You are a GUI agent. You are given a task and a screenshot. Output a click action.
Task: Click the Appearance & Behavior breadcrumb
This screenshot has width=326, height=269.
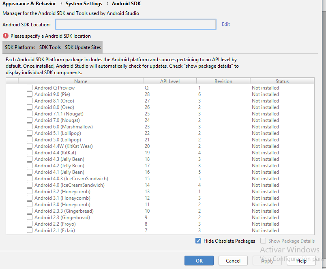point(29,4)
